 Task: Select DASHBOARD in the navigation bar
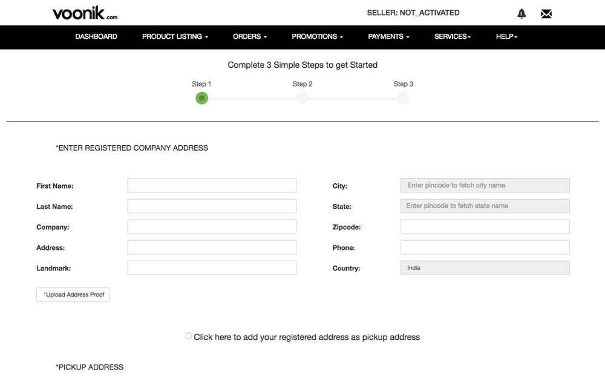point(96,36)
